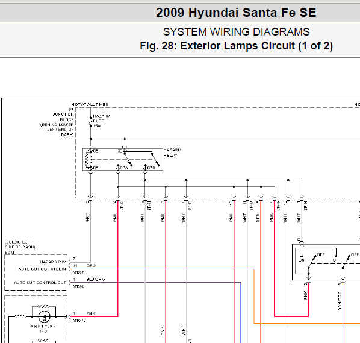Click the "GRY" wire color label
The width and height of the screenshot is (360, 343).
pyautogui.click(x=87, y=218)
